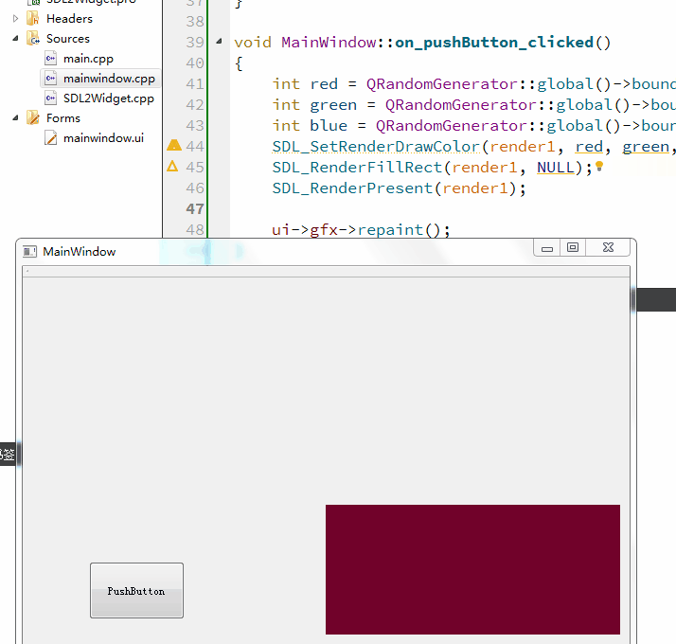Open main.cpp source file
Viewport: 676px width, 644px height.
(x=88, y=58)
